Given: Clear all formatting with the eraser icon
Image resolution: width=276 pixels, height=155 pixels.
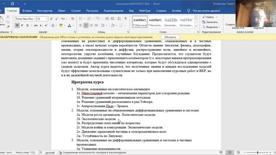Looking at the screenshot, I should (x=72, y=19).
